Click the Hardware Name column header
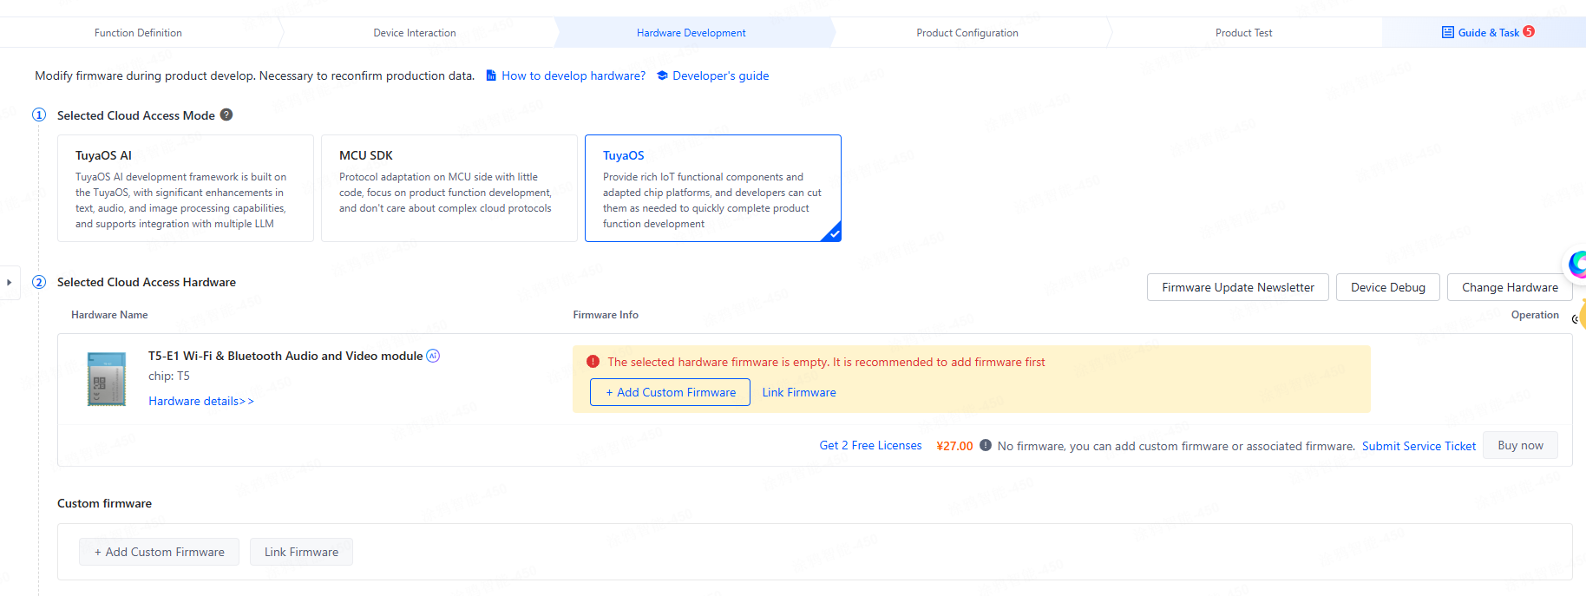The image size is (1586, 596). (109, 315)
